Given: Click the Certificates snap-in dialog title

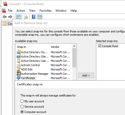Looking at the screenshot, I should point(30,84).
